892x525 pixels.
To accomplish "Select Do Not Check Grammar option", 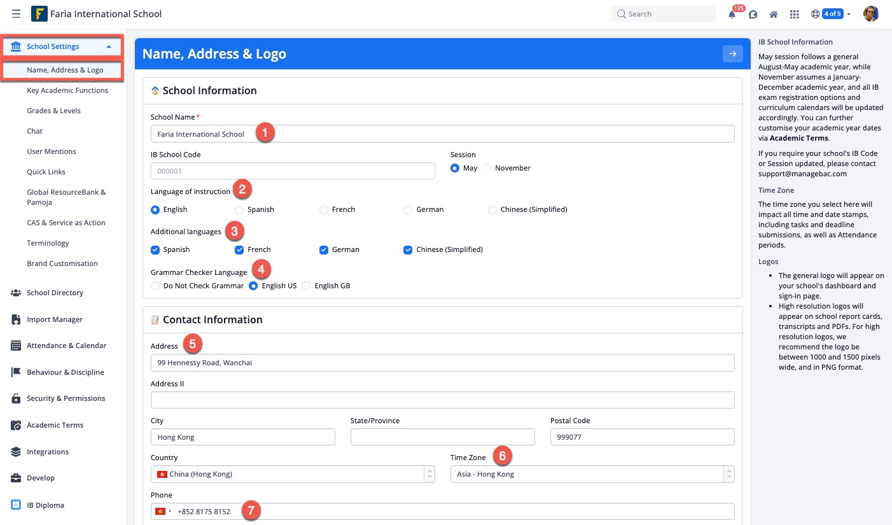I will pyautogui.click(x=155, y=286).
